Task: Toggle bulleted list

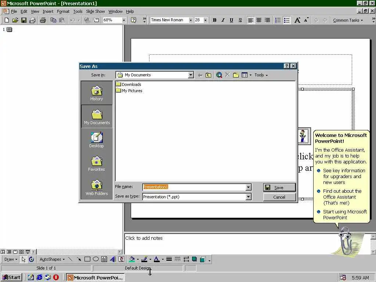Action: point(286,20)
